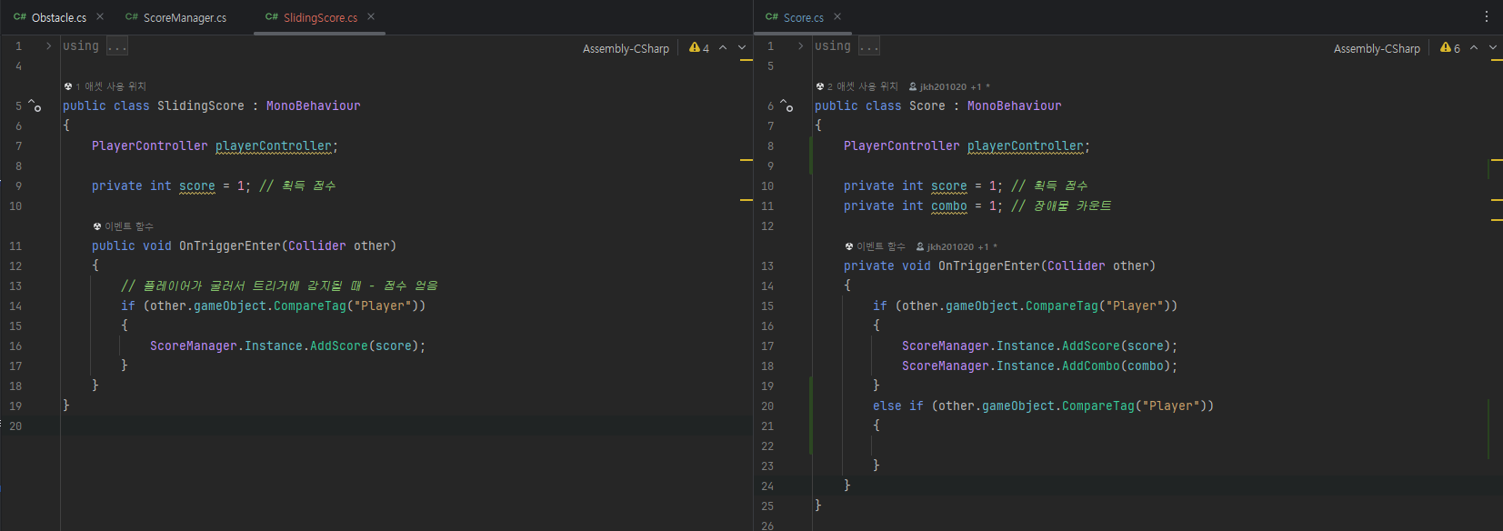Go to previous highlighted issue in SlidingScore.cs
The image size is (1503, 531).
(723, 48)
